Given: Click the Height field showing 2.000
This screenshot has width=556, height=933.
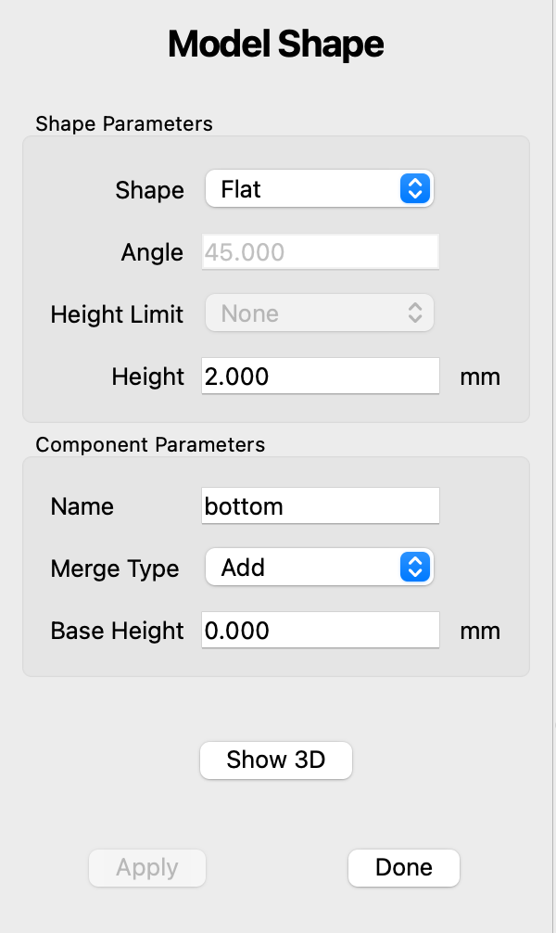Looking at the screenshot, I should 320,377.
